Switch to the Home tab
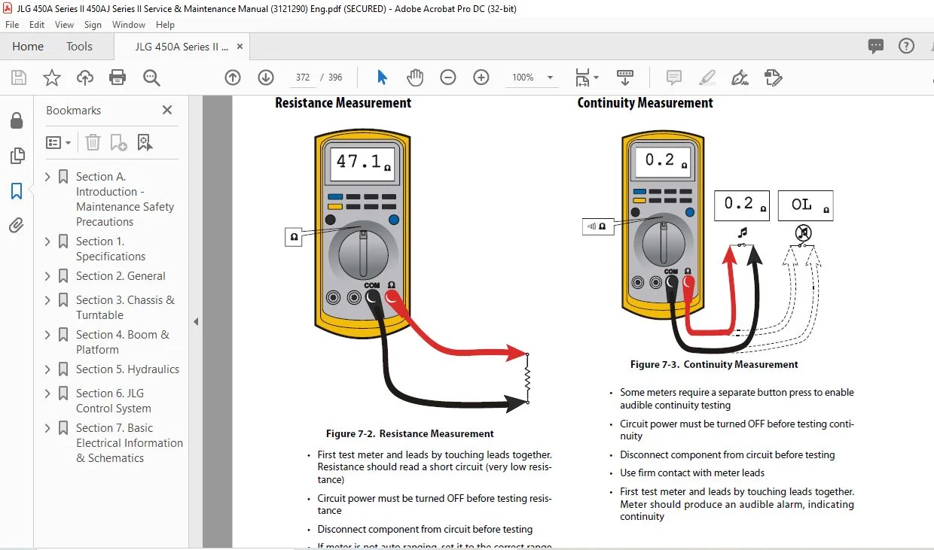This screenshot has width=934, height=550. point(28,46)
